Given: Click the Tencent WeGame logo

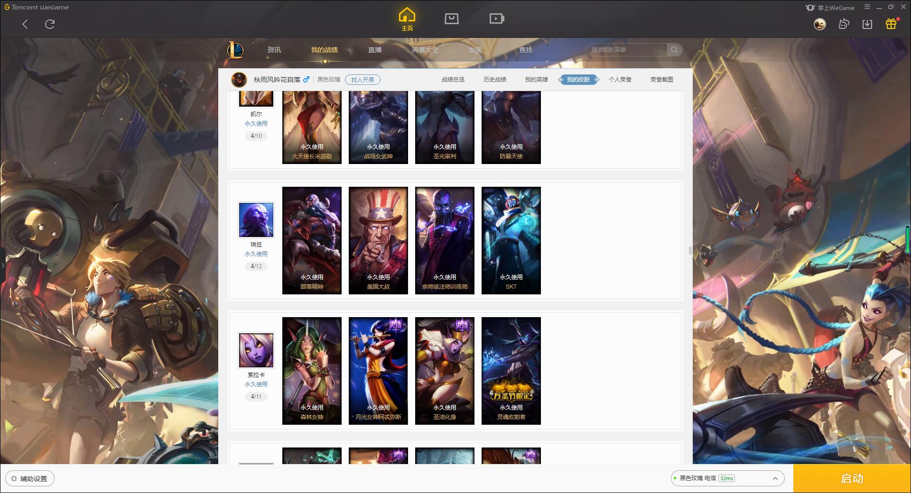Looking at the screenshot, I should 37,7.
